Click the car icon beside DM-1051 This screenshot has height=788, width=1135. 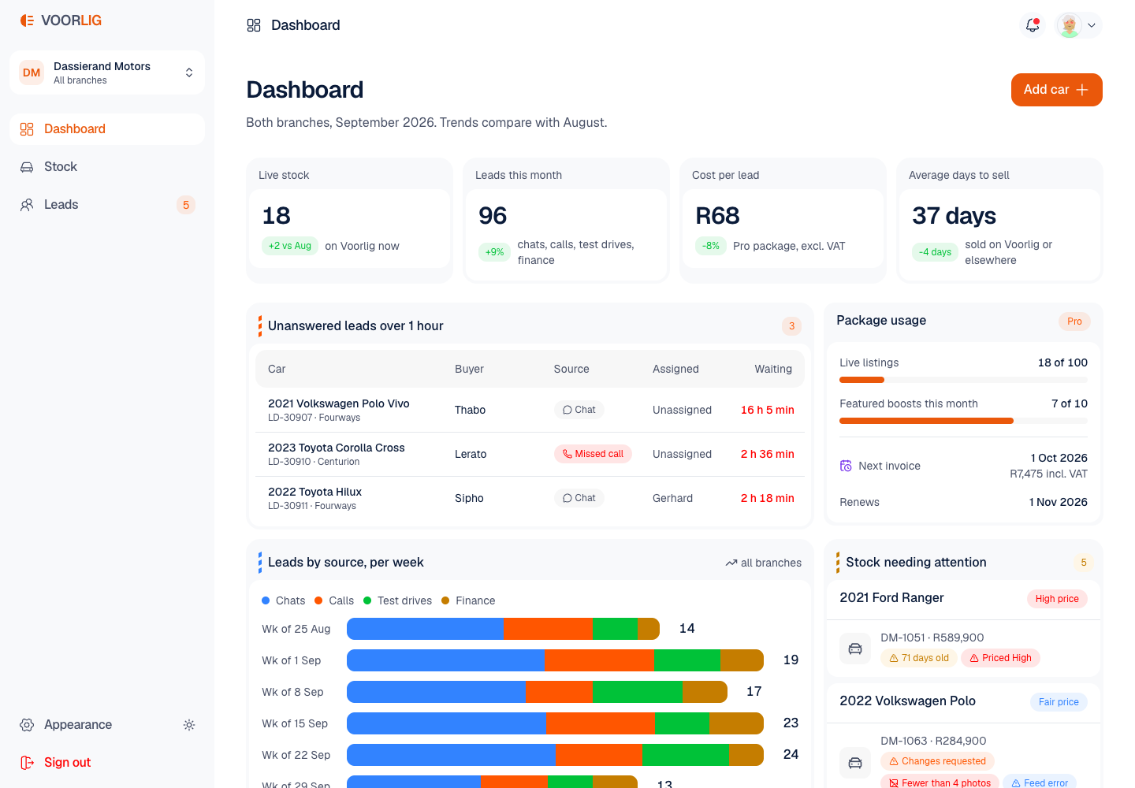point(855,649)
